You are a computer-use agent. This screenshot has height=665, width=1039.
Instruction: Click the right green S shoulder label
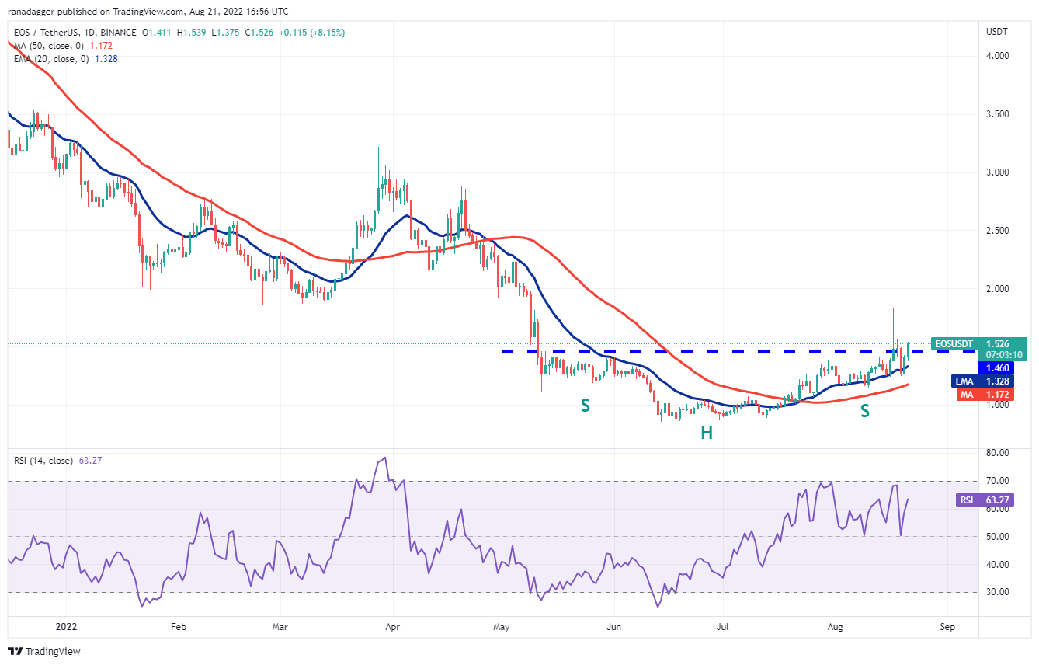pos(864,411)
